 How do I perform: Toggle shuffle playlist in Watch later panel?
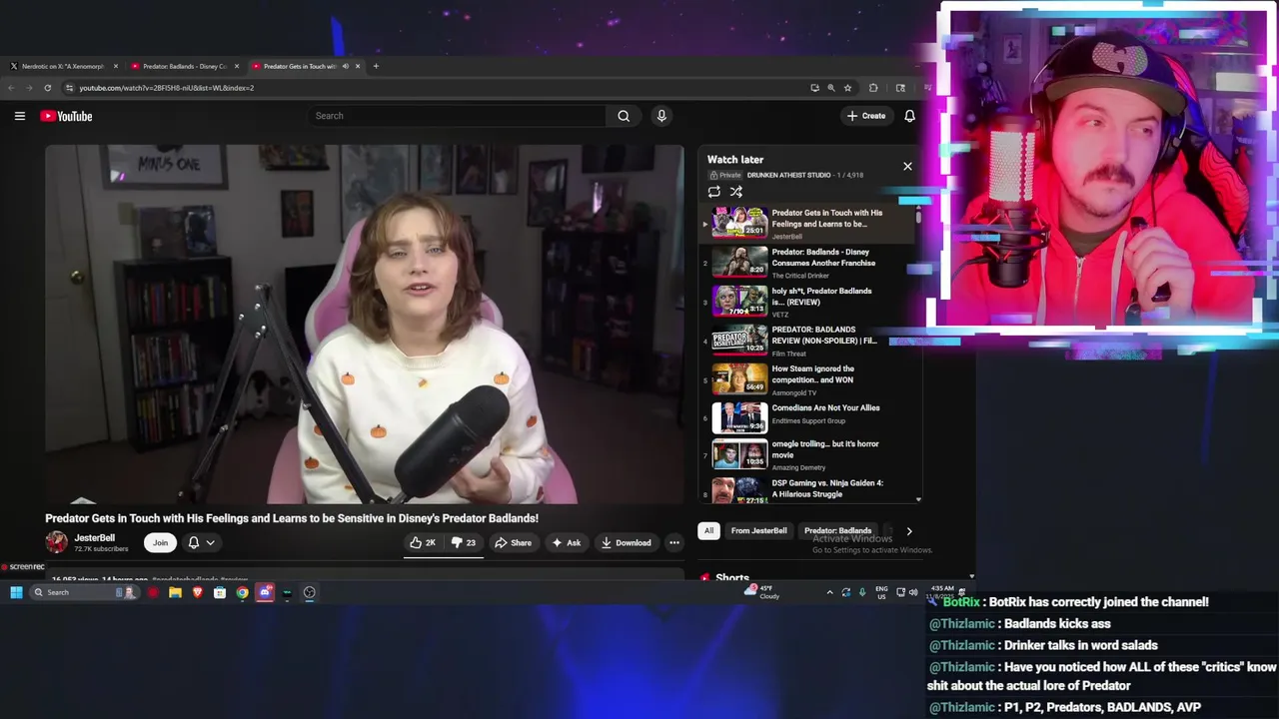(x=735, y=192)
